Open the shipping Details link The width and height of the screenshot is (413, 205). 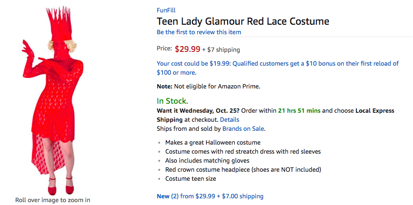tap(230, 120)
